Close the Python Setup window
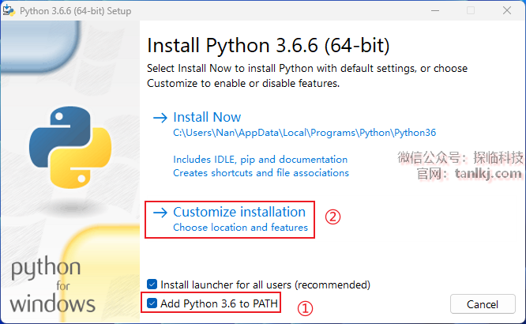Image resolution: width=526 pixels, height=324 pixels. pos(507,11)
